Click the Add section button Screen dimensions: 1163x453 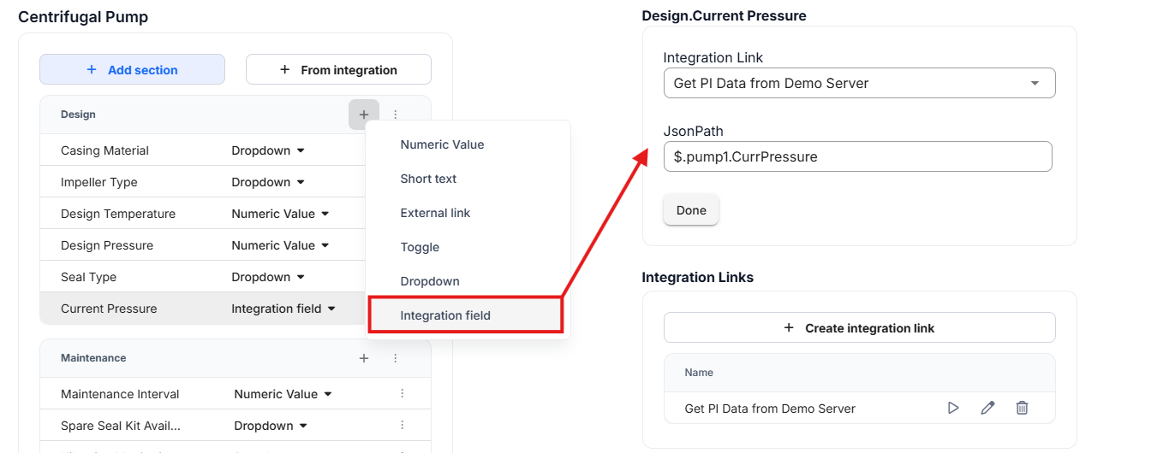(132, 70)
